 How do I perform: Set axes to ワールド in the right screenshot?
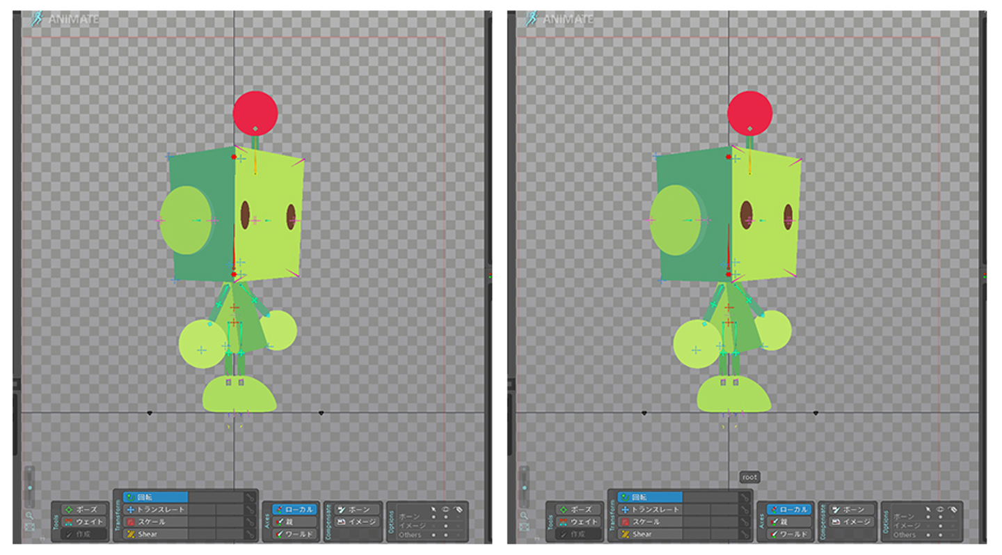[789, 534]
